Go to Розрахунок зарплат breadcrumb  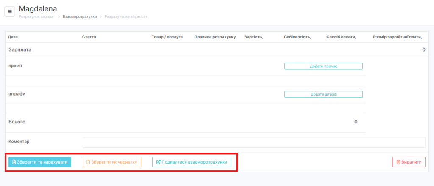tap(37, 17)
